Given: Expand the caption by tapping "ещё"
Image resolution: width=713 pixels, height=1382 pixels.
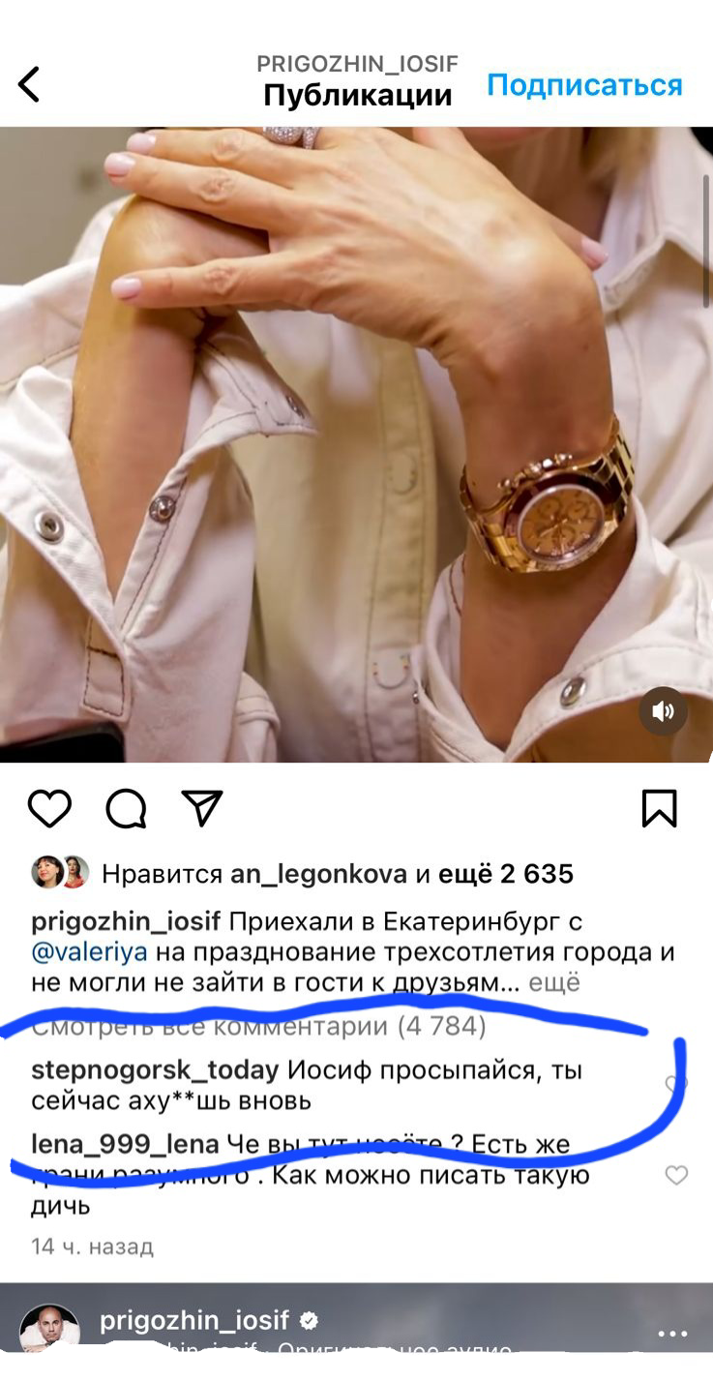Looking at the screenshot, I should point(554,982).
